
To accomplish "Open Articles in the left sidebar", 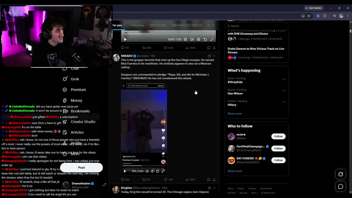I will (73, 132).
